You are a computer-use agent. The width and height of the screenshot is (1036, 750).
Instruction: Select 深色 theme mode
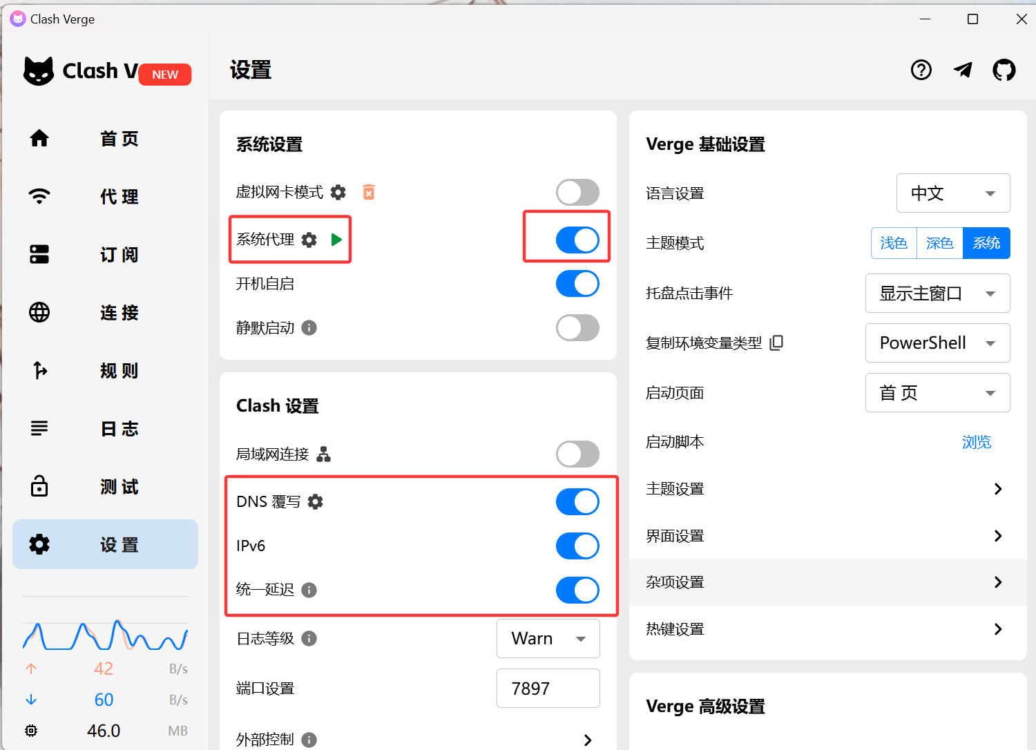point(939,243)
